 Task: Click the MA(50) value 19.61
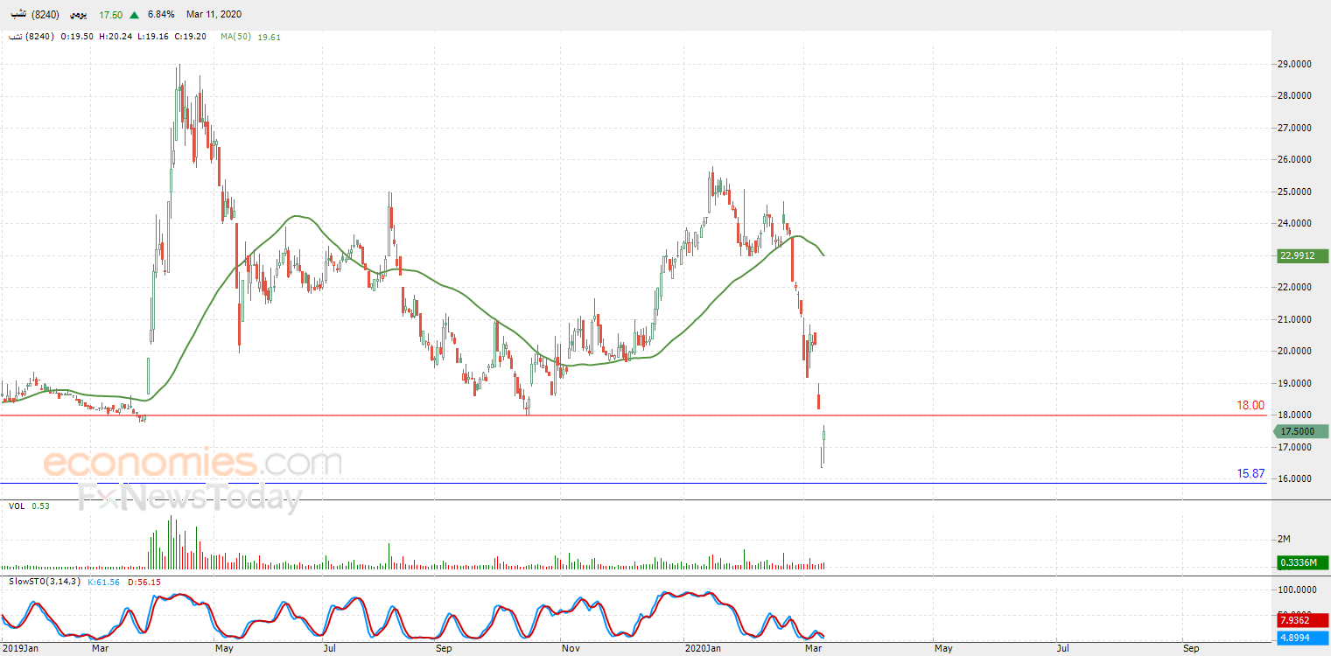pyautogui.click(x=269, y=37)
